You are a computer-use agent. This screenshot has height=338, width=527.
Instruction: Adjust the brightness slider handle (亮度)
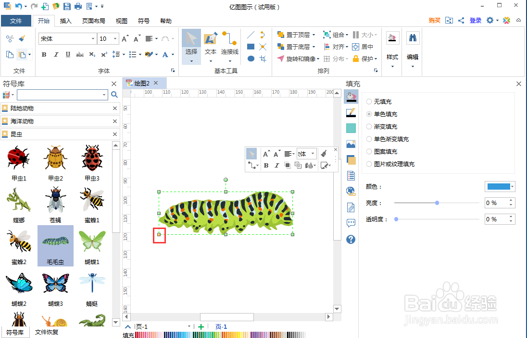(437, 203)
